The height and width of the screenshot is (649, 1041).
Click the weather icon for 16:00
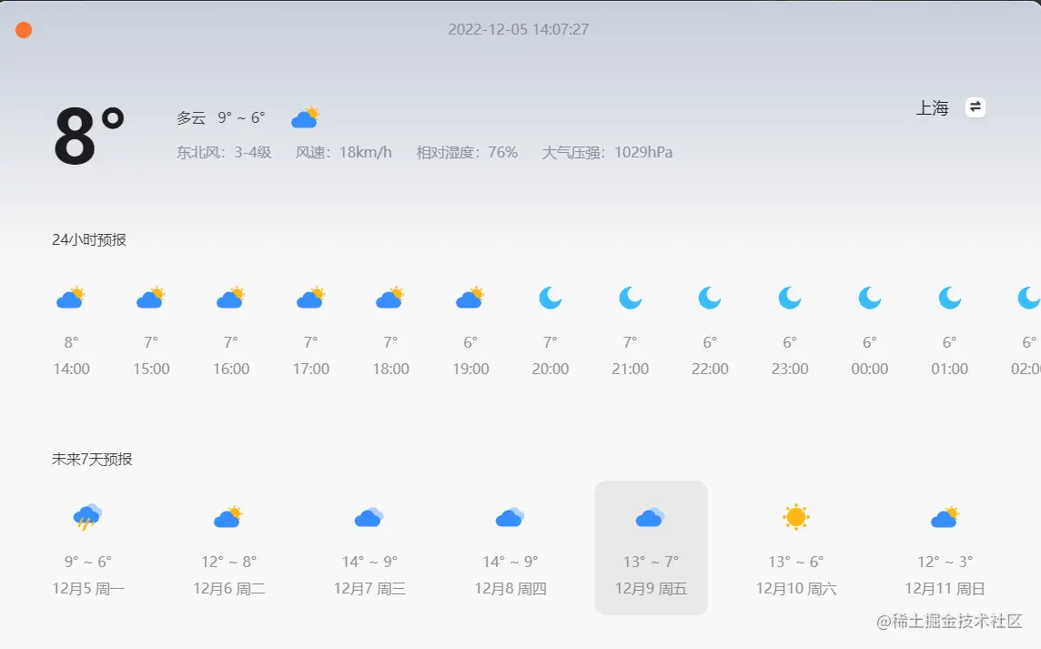tap(231, 299)
